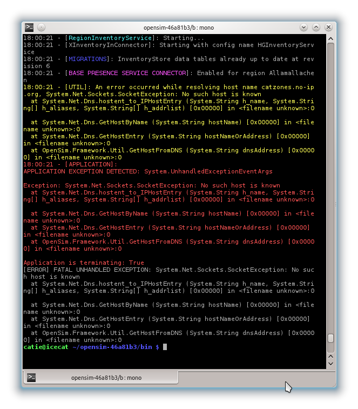Image resolution: width=358 pixels, height=409 pixels.
Task: Click the RegionInventoryService log text
Action: 110,38
